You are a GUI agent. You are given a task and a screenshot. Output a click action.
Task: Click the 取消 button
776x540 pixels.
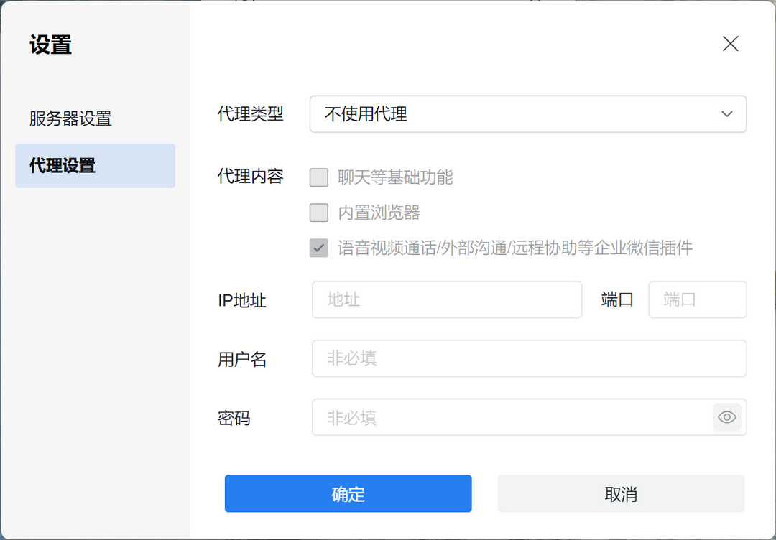click(x=621, y=494)
